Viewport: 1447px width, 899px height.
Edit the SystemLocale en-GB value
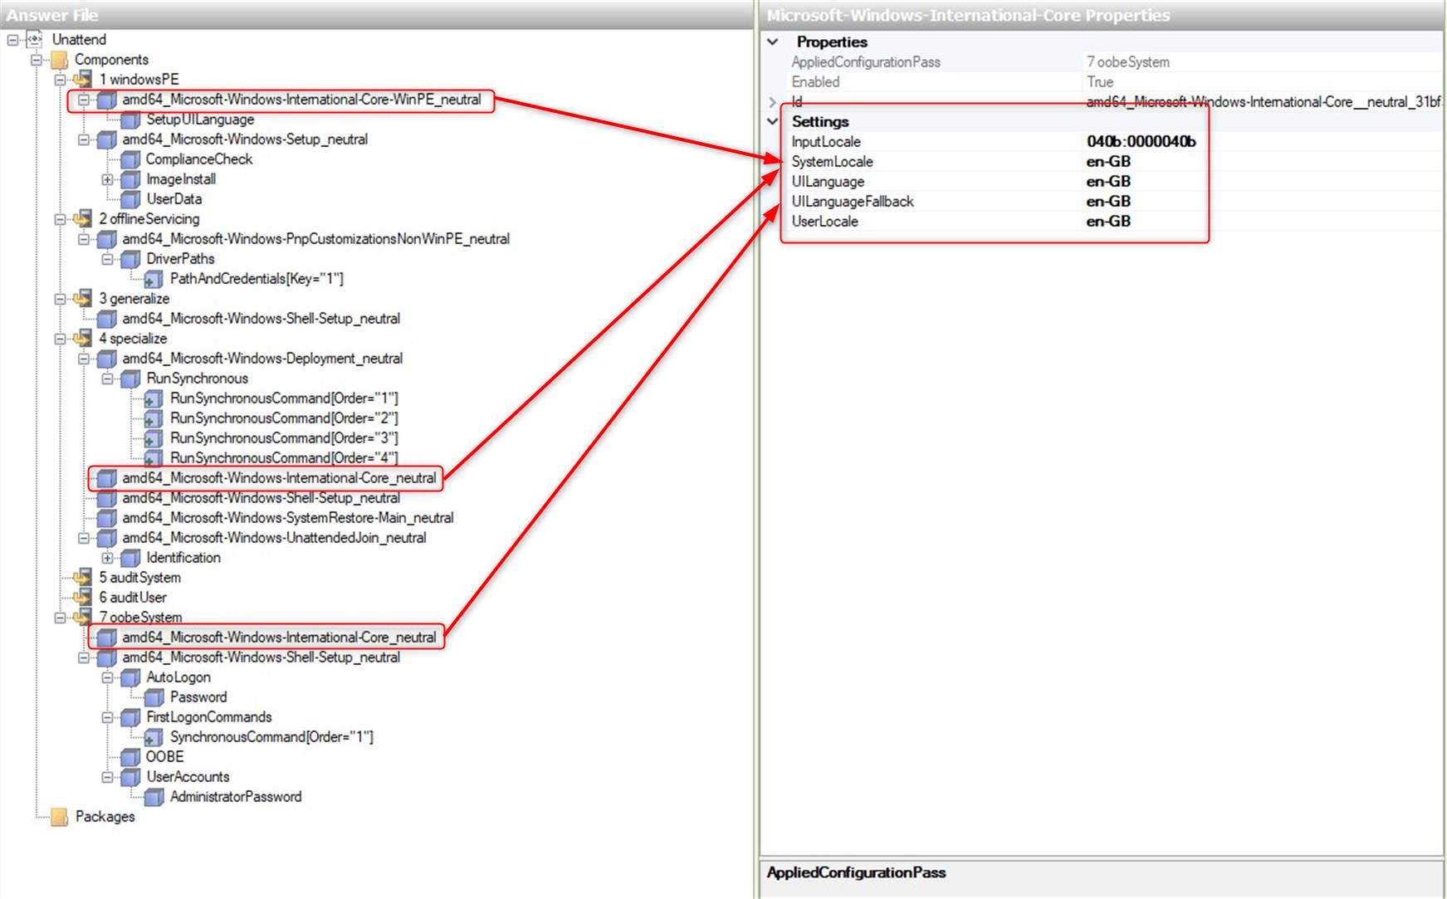click(x=1108, y=162)
